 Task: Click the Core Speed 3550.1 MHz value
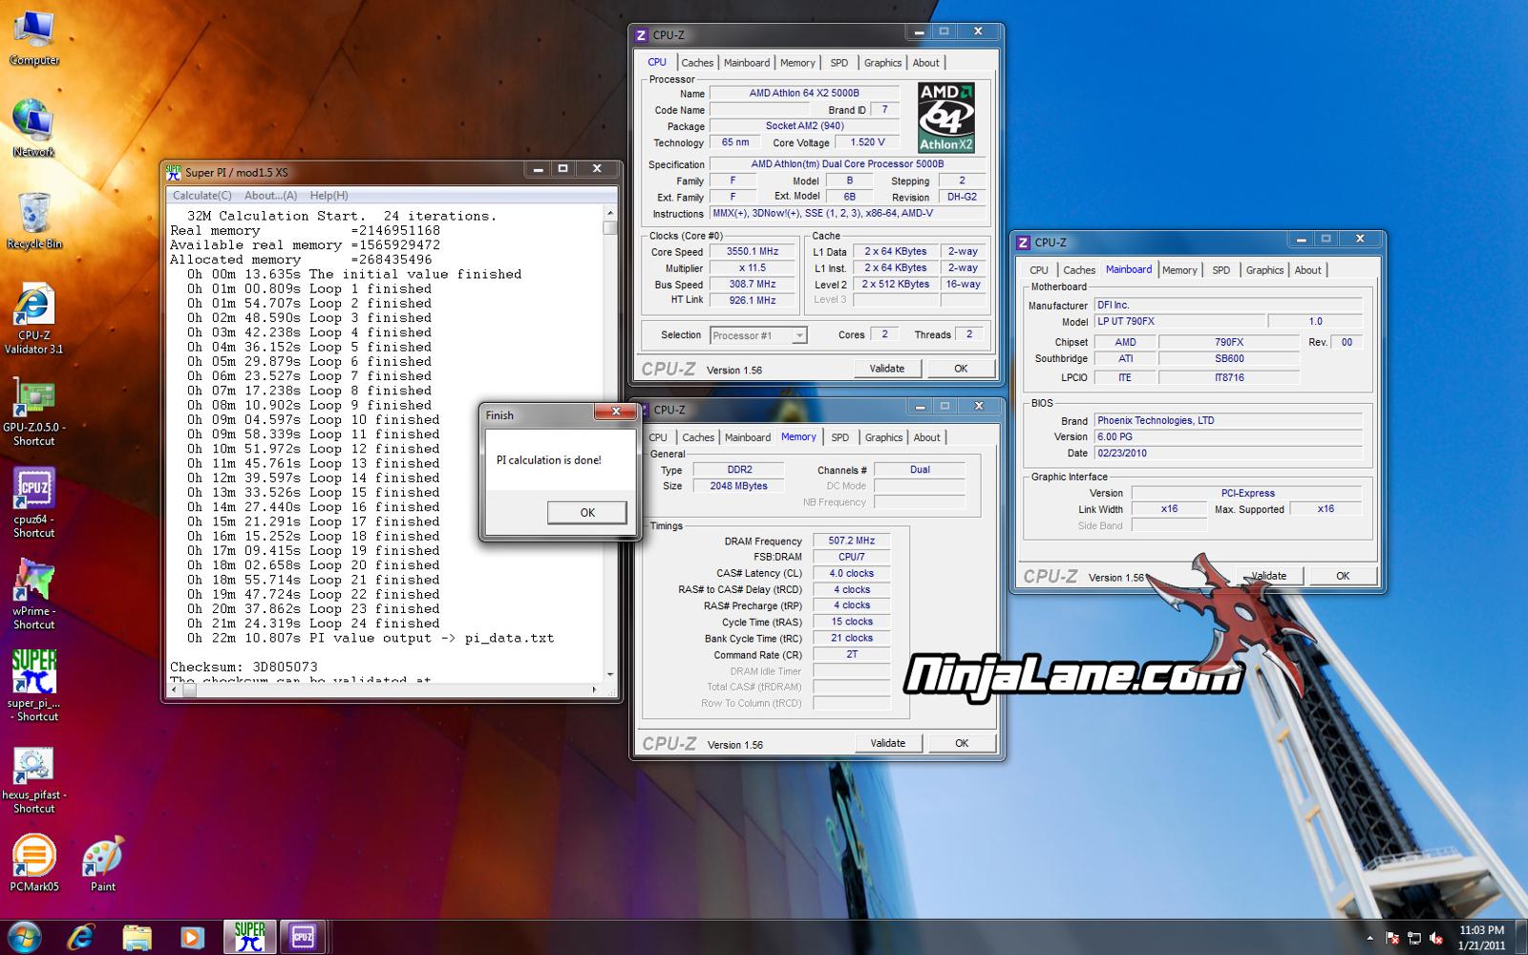coord(753,252)
